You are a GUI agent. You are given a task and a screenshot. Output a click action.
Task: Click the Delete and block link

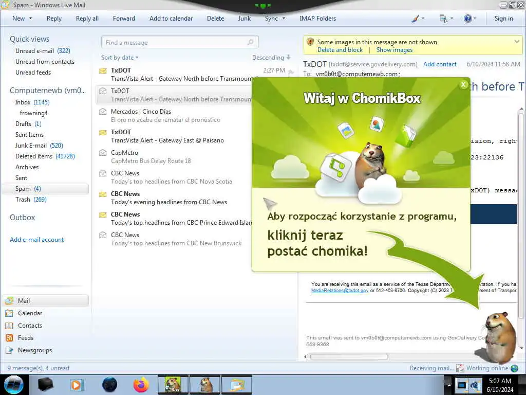click(x=340, y=50)
